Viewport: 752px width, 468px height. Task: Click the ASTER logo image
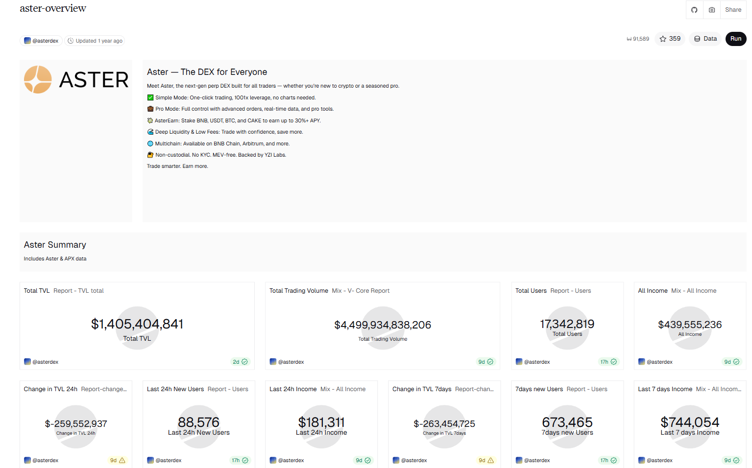[76, 79]
